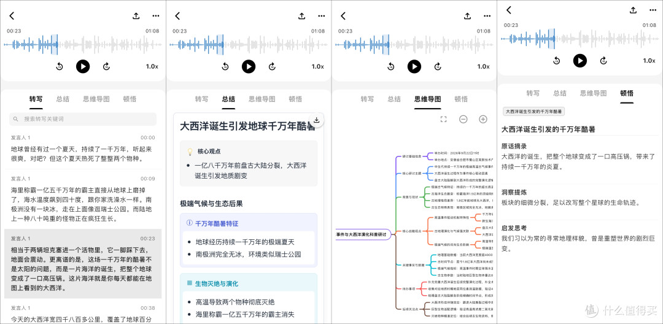The image size is (663, 324).
Task: Go back in the second (总结) screen
Action: (177, 16)
